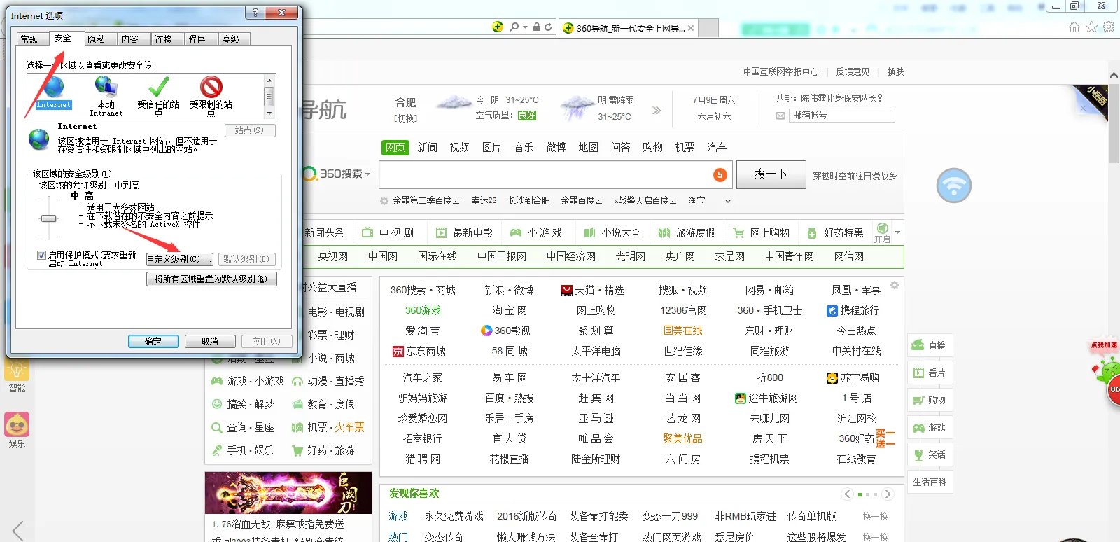Toggle 启用保护模式 checkbox
The image size is (1120, 542).
coord(41,256)
